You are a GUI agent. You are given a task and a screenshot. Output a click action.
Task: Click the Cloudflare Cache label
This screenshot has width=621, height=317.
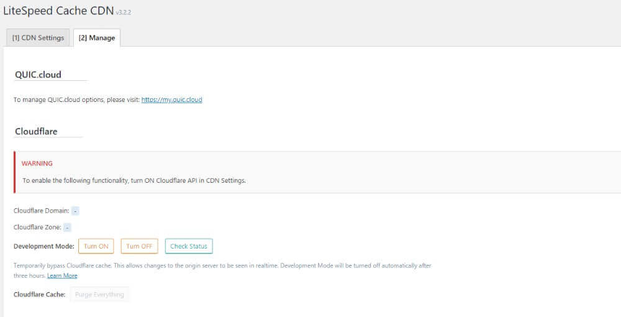[39, 295]
